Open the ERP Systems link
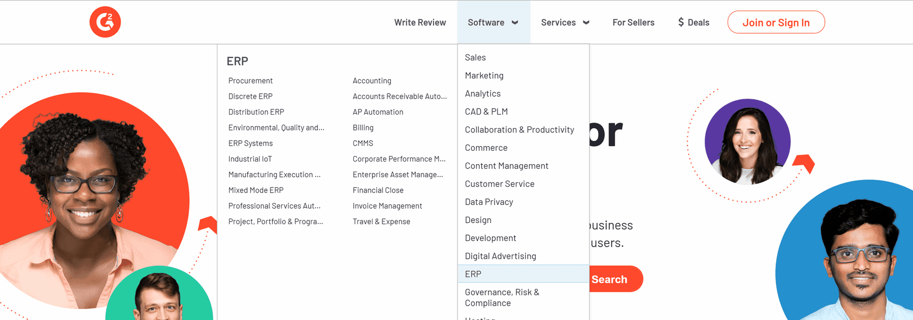This screenshot has height=320, width=913. tap(250, 143)
